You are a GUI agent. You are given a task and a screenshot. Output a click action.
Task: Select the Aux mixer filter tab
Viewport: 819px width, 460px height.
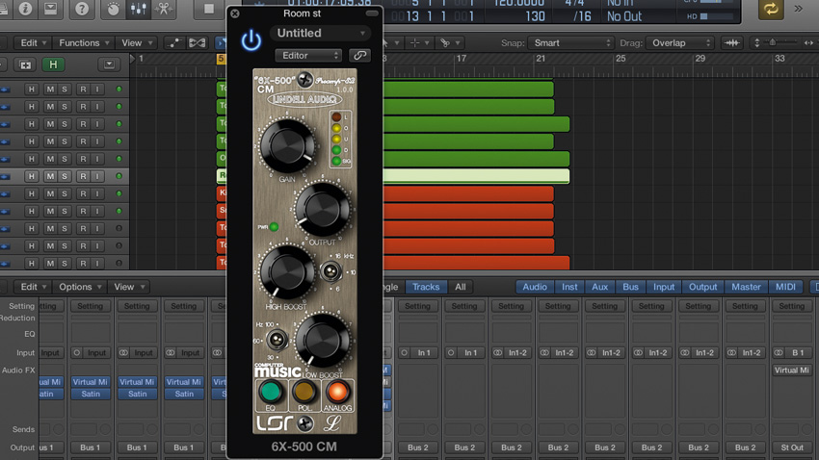(x=599, y=287)
